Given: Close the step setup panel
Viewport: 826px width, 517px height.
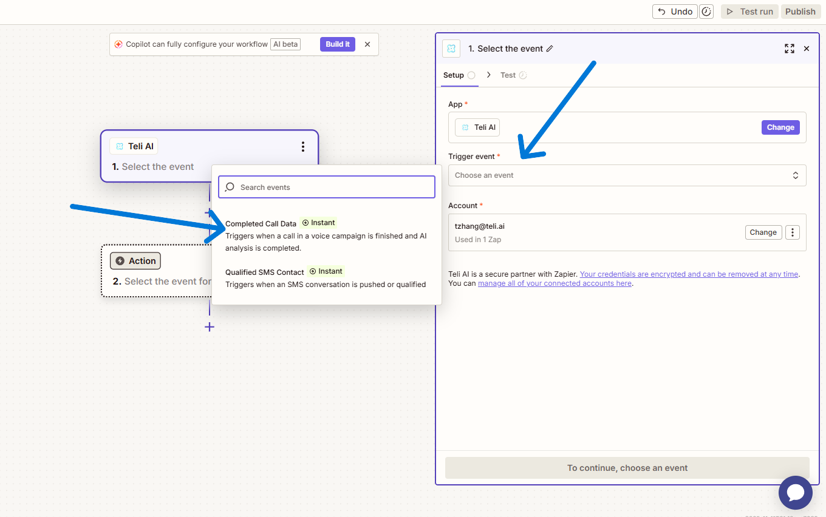Looking at the screenshot, I should coord(807,49).
